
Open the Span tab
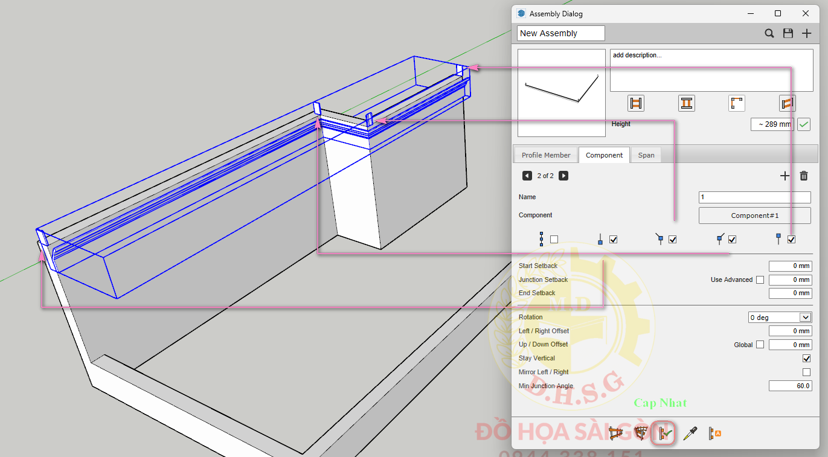(646, 155)
